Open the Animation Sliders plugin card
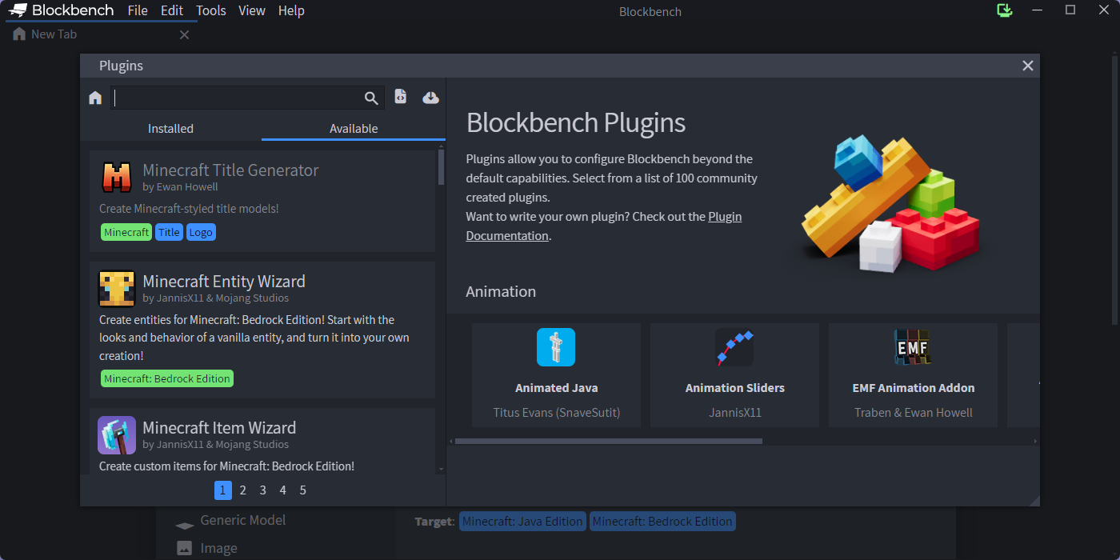This screenshot has height=560, width=1120. click(x=734, y=374)
